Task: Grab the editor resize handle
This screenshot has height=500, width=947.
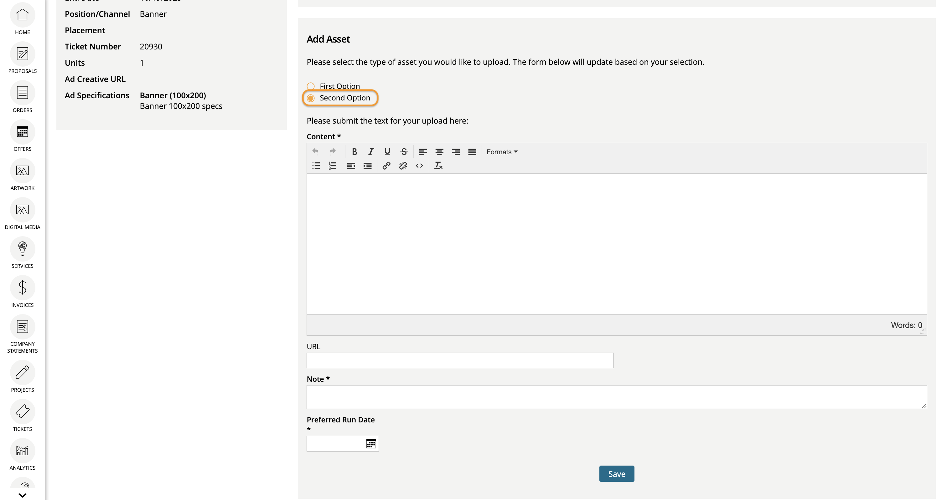Action: coord(923,331)
